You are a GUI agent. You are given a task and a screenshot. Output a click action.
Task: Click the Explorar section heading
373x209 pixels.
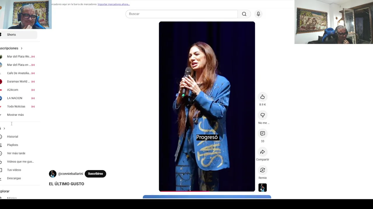(5, 191)
